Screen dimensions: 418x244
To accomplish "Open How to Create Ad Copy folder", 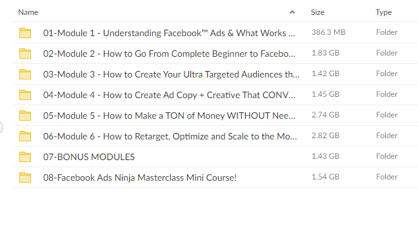I will [169, 95].
